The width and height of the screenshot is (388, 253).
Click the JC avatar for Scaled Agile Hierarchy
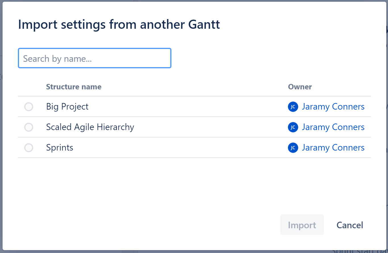click(293, 127)
